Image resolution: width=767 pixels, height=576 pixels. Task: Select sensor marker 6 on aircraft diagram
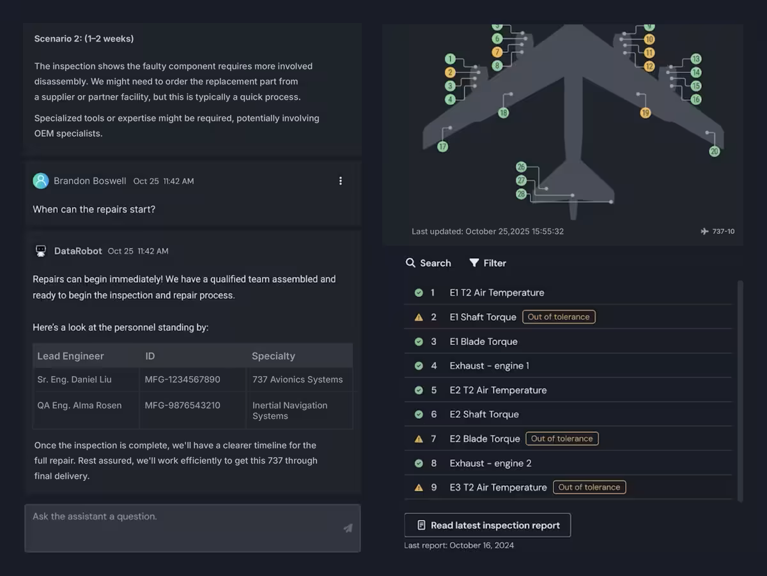click(x=497, y=39)
